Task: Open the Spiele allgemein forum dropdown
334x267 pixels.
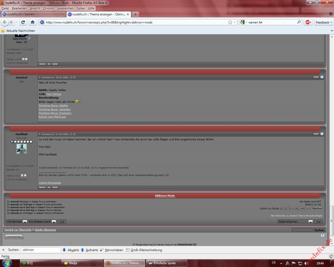Action: pyautogui.click(x=295, y=221)
